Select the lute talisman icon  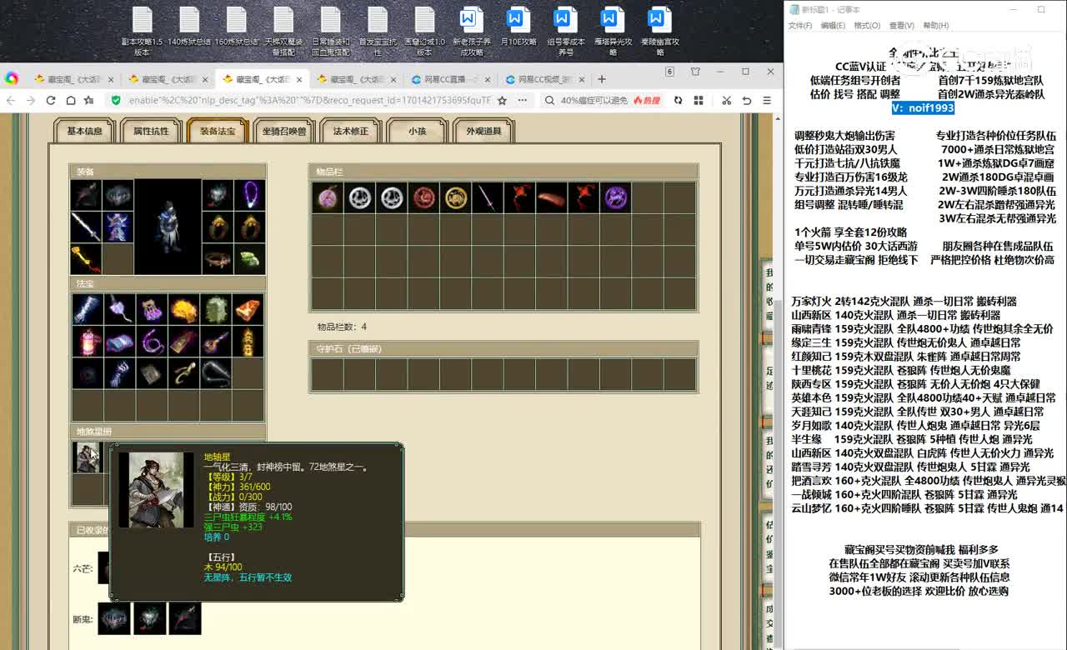click(x=216, y=341)
